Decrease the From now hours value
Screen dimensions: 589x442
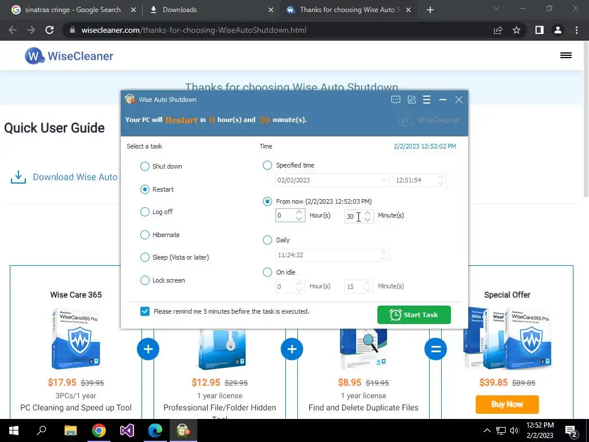tap(299, 219)
